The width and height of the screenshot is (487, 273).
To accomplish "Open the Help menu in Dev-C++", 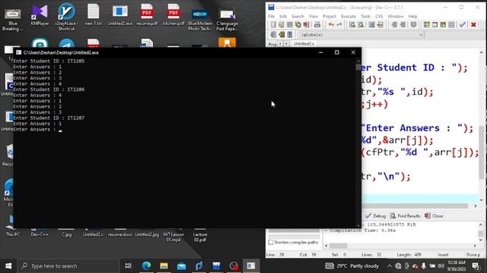I will 412,16.
